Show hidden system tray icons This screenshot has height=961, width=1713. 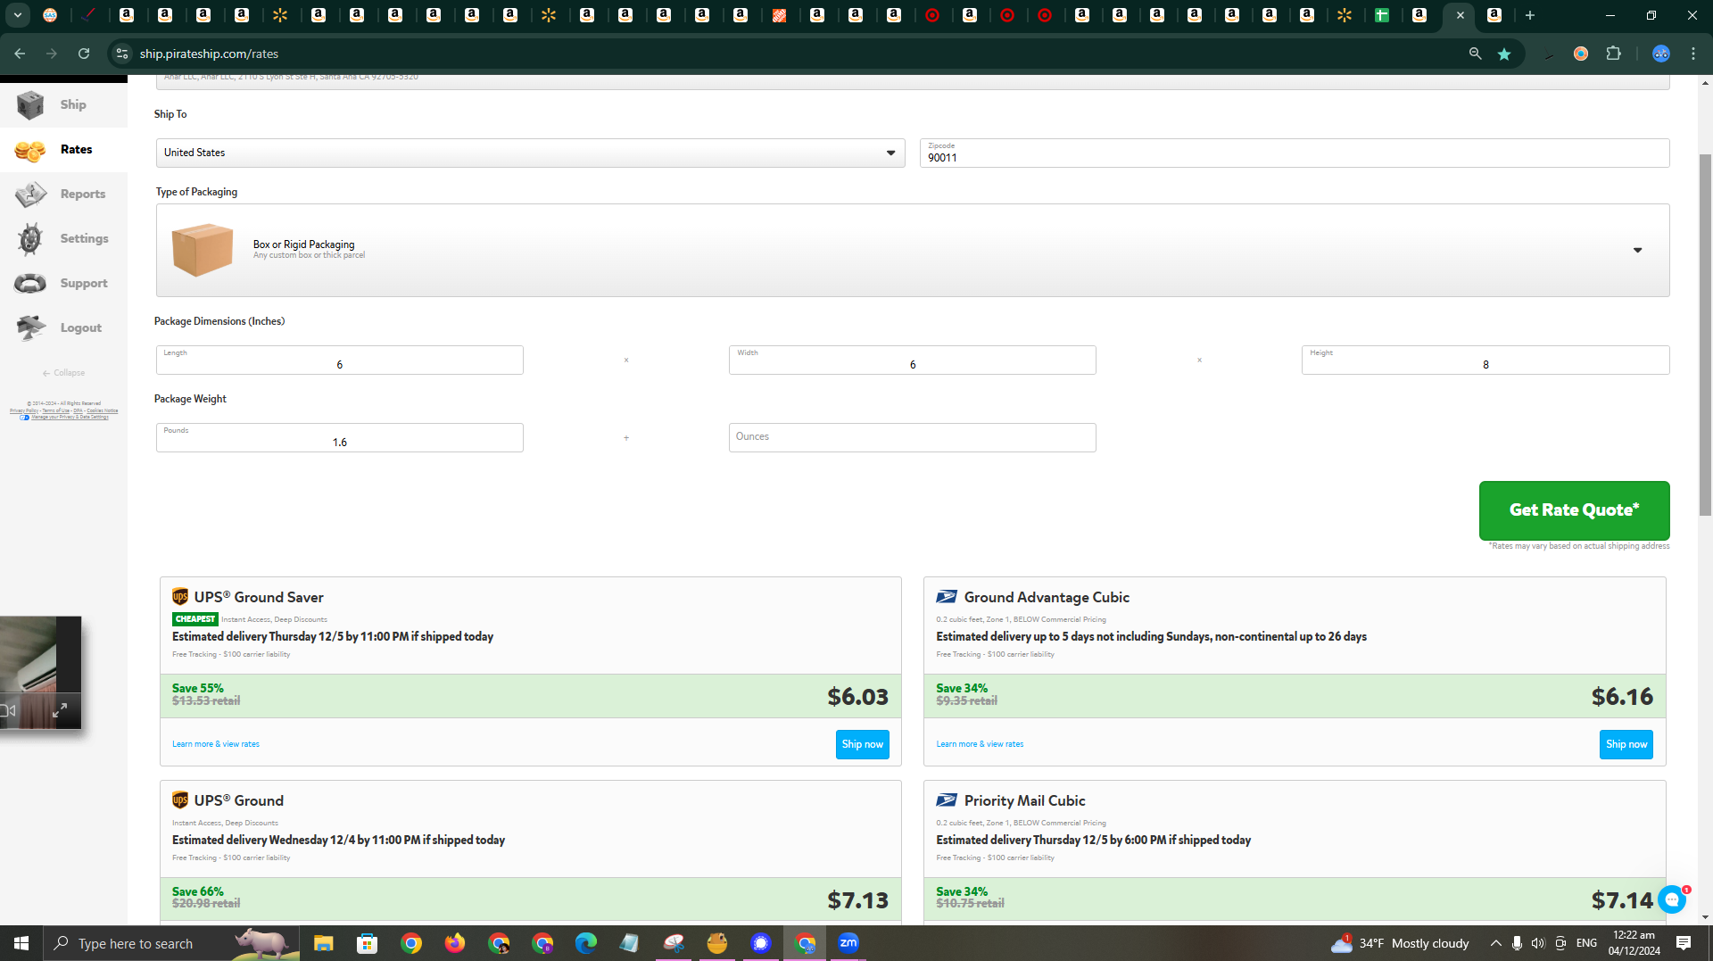pyautogui.click(x=1496, y=943)
